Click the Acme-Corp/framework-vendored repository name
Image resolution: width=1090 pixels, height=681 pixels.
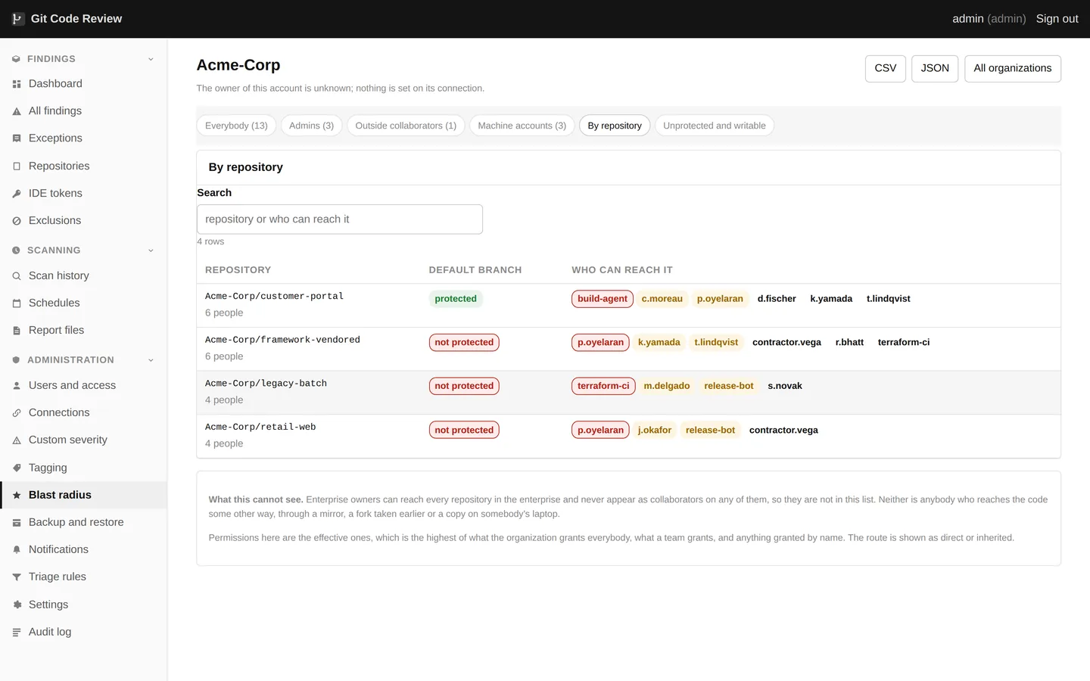[282, 340]
